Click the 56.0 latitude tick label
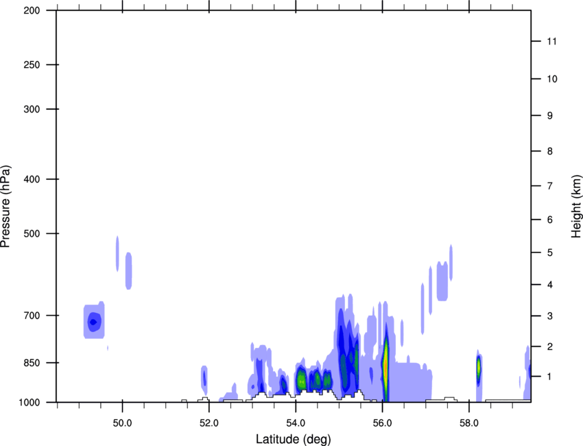The height and width of the screenshot is (446, 583). [x=383, y=423]
